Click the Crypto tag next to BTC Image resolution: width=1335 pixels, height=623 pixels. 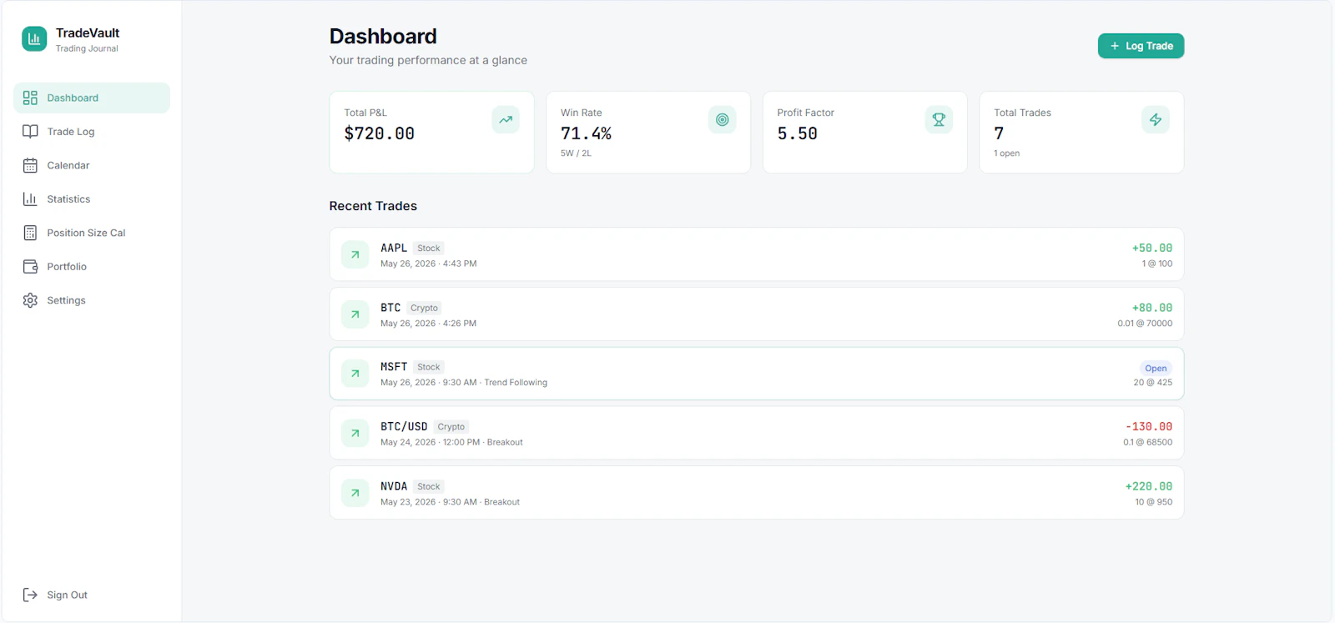(x=424, y=308)
